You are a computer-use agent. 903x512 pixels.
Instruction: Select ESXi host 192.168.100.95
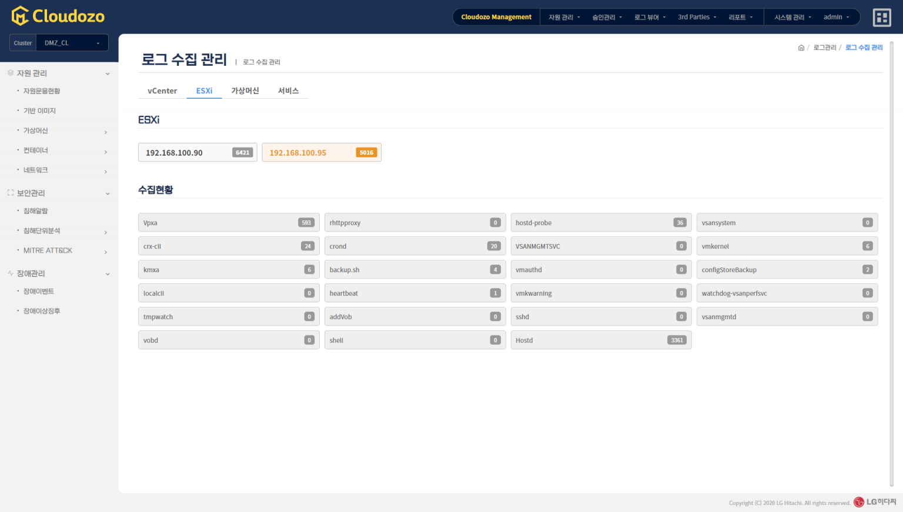click(x=321, y=152)
